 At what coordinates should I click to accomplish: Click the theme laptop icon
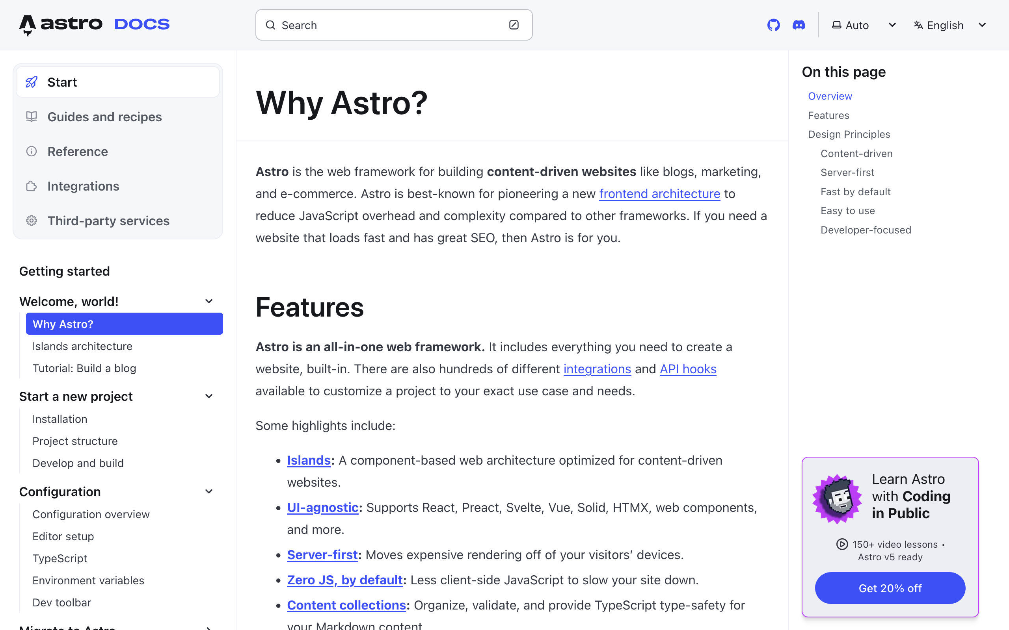tap(836, 25)
